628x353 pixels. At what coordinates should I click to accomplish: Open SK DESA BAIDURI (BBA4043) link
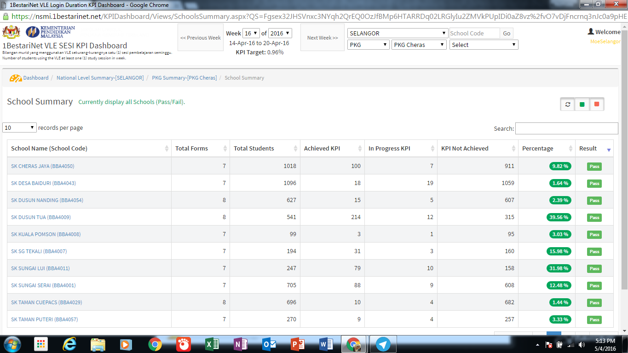click(x=44, y=183)
